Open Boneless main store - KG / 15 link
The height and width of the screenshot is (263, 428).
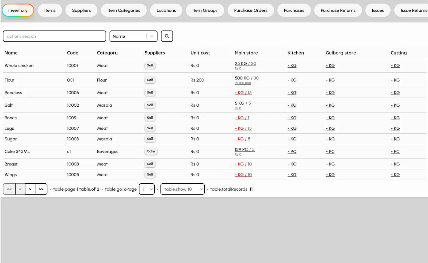click(x=243, y=93)
